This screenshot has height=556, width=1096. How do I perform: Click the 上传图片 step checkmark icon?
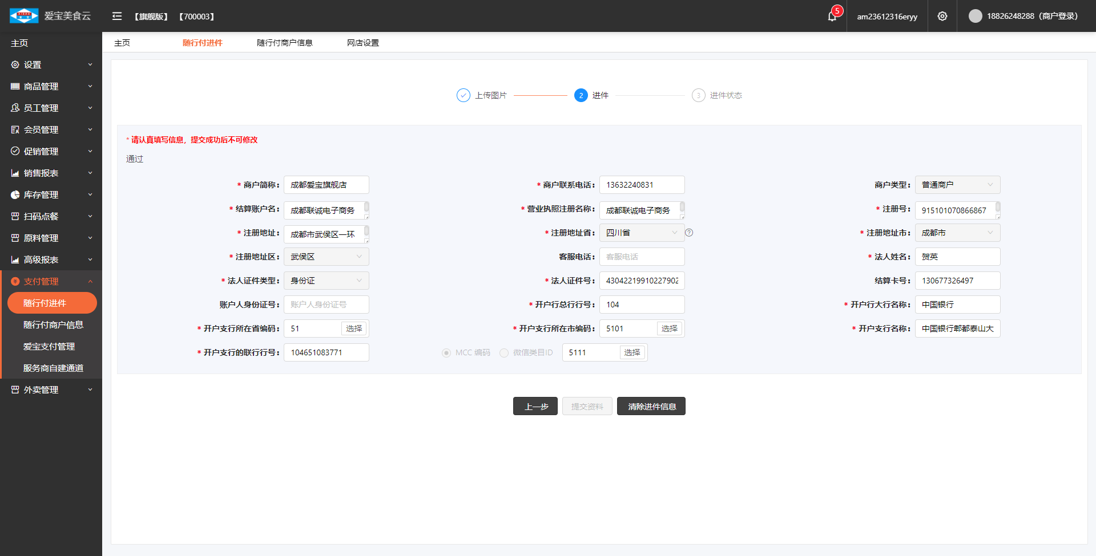tap(463, 95)
